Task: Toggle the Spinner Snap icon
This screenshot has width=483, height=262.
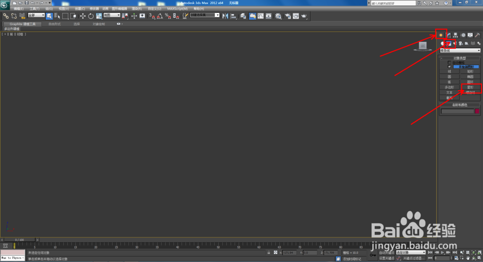Action: pos(176,16)
